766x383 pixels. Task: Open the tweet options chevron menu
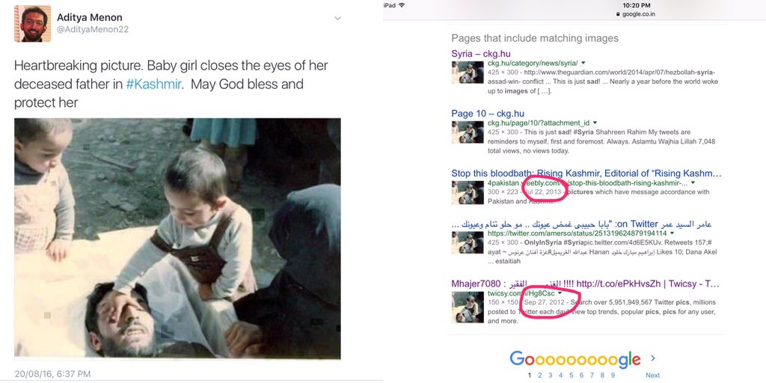click(337, 18)
